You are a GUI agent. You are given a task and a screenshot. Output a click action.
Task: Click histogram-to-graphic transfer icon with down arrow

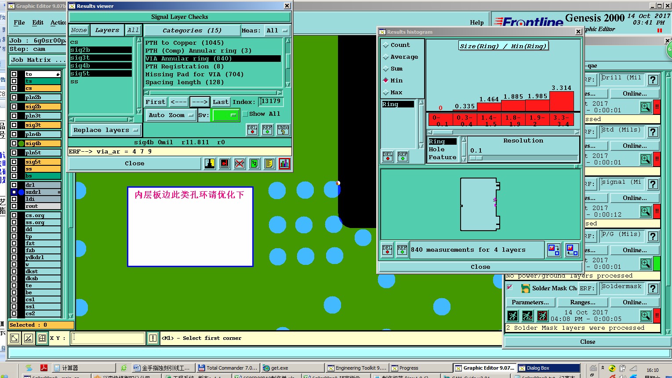click(x=554, y=250)
